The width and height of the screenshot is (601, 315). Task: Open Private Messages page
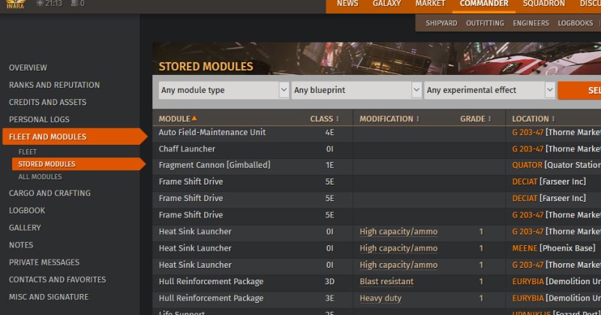point(44,262)
